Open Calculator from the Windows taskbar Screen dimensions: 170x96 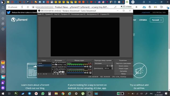coord(50,94)
